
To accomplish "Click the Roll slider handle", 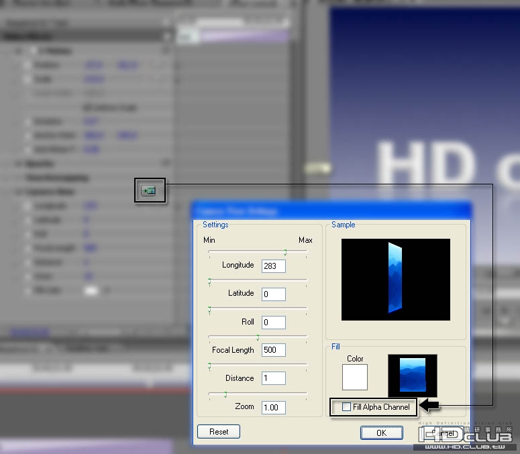I will click(209, 310).
